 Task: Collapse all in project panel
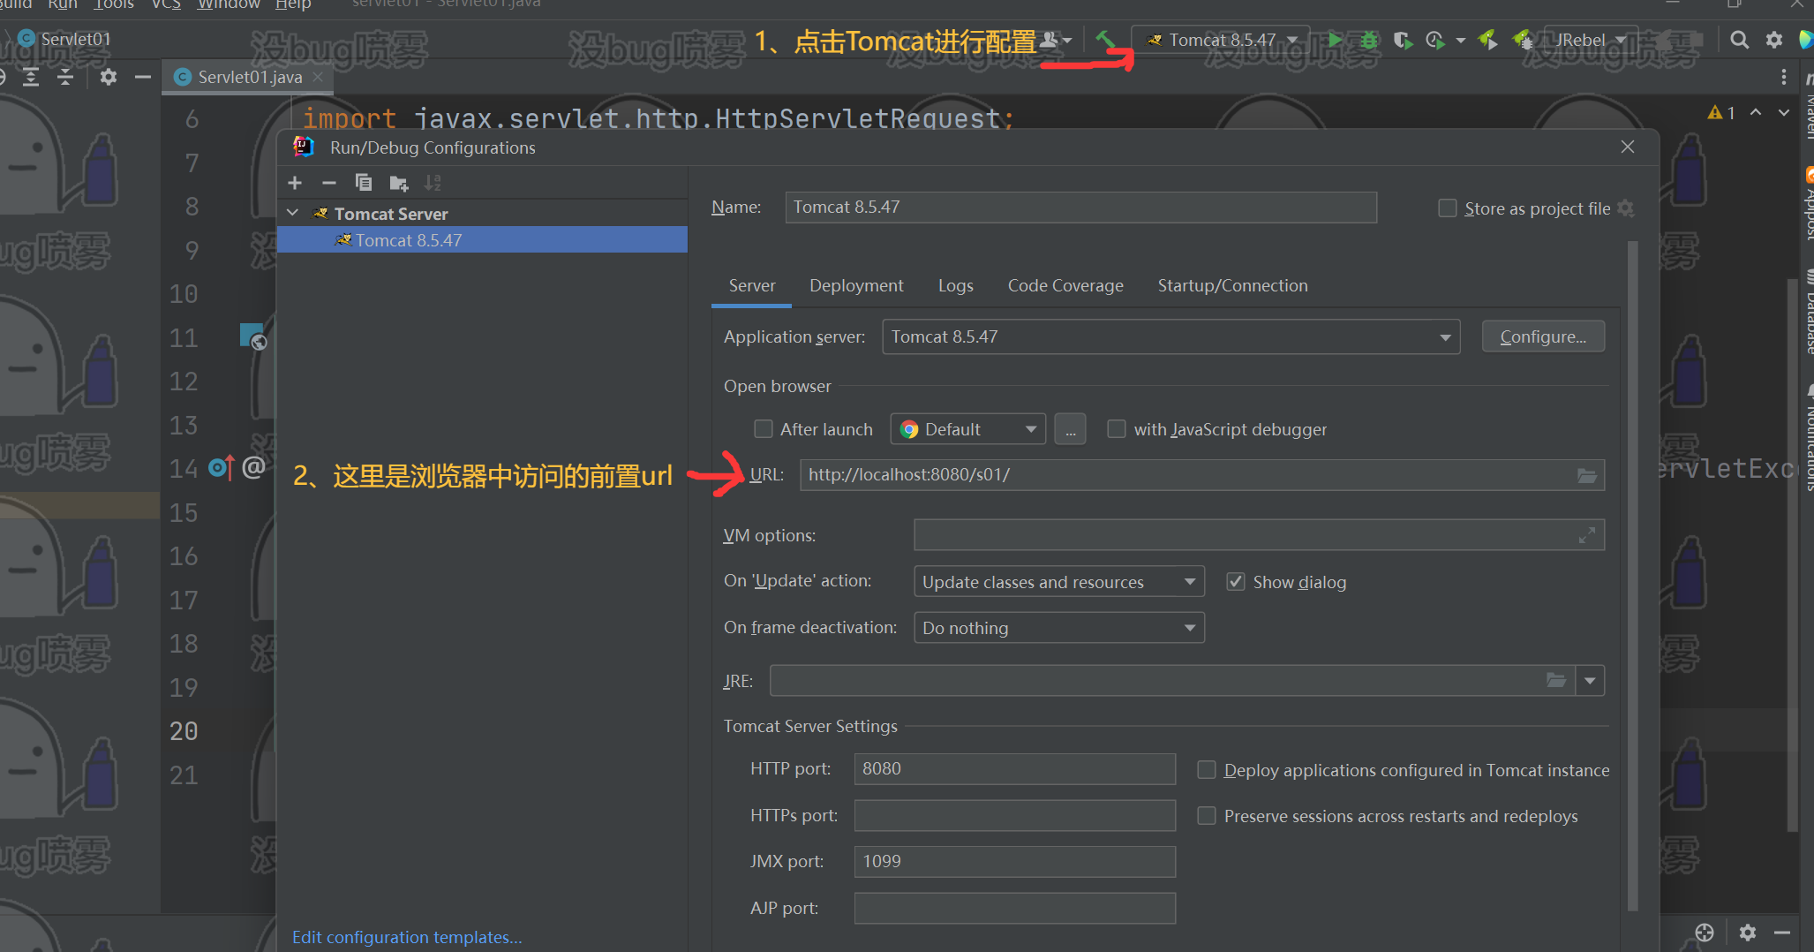tap(65, 77)
